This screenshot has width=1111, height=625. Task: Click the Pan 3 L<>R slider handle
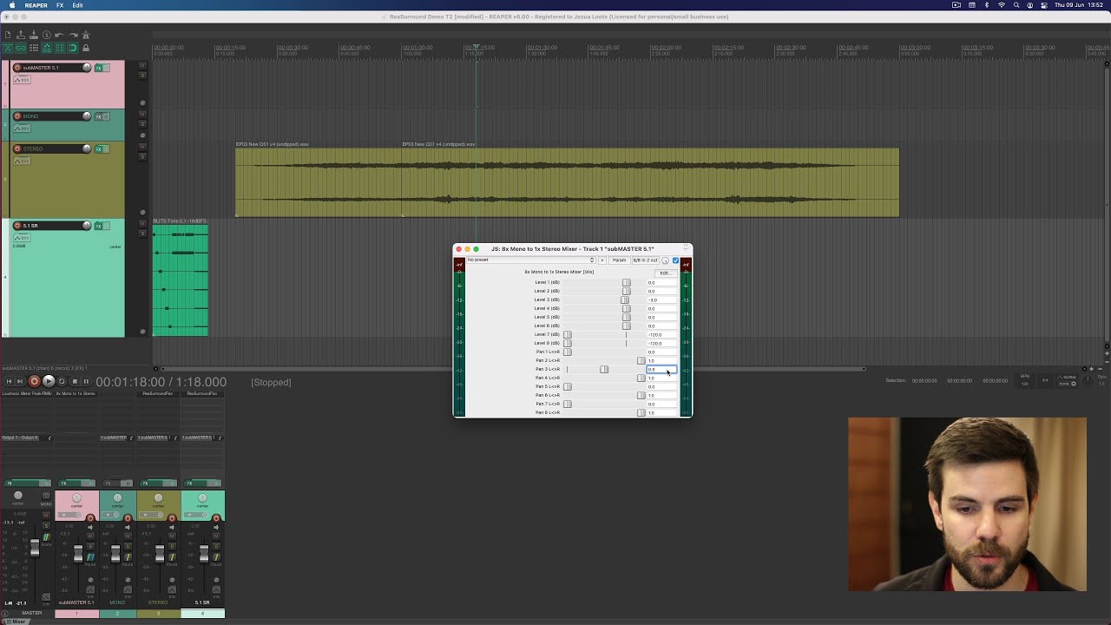click(604, 370)
